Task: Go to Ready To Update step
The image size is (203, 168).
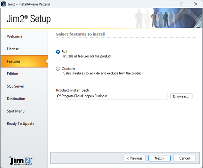Action: pos(21,124)
